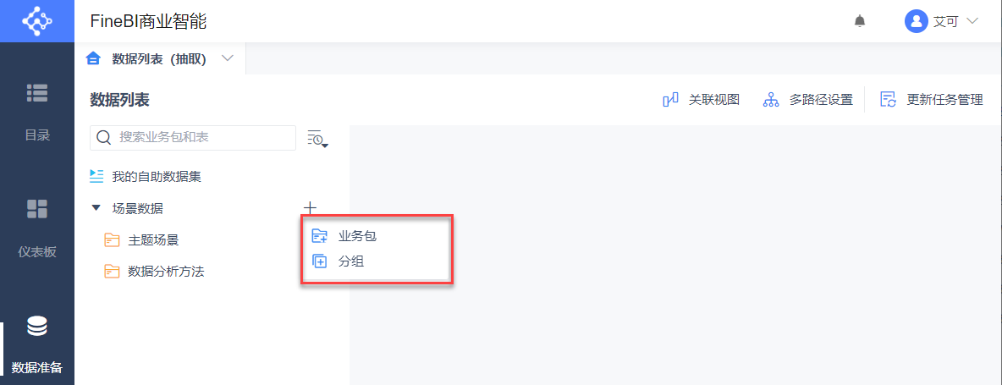Open the sort and filter list icon
The image size is (1002, 385).
317,139
